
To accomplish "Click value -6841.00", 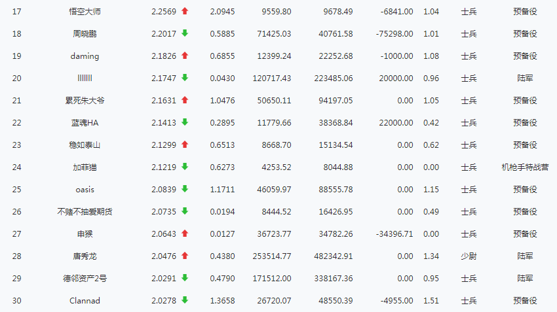I will click(x=397, y=12).
